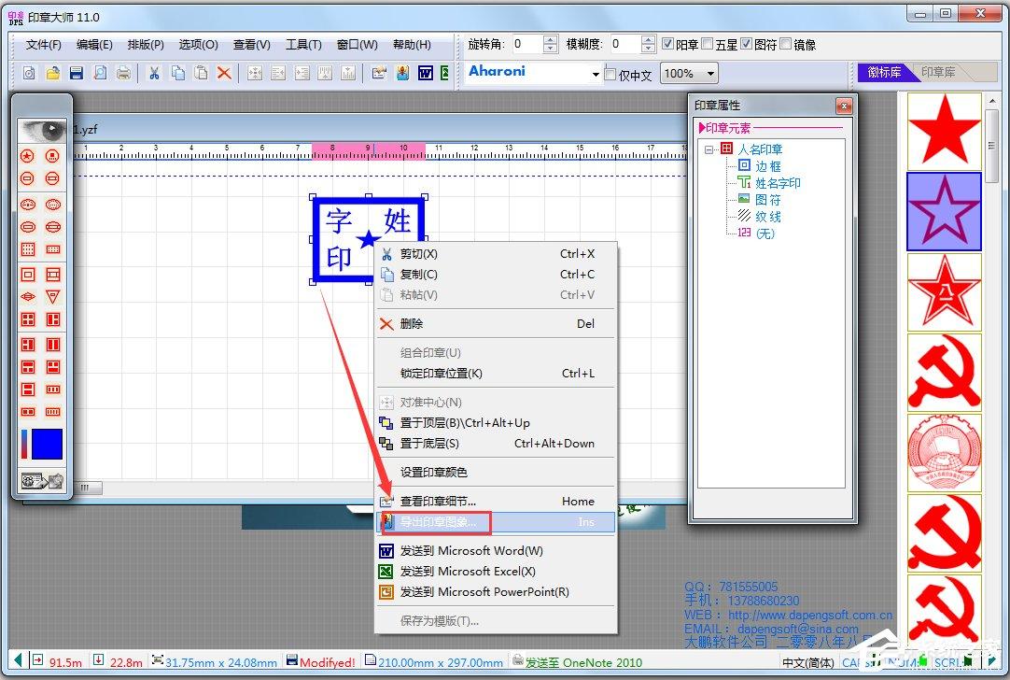
Task: Select the round star seal tool in the palette
Action: point(28,155)
